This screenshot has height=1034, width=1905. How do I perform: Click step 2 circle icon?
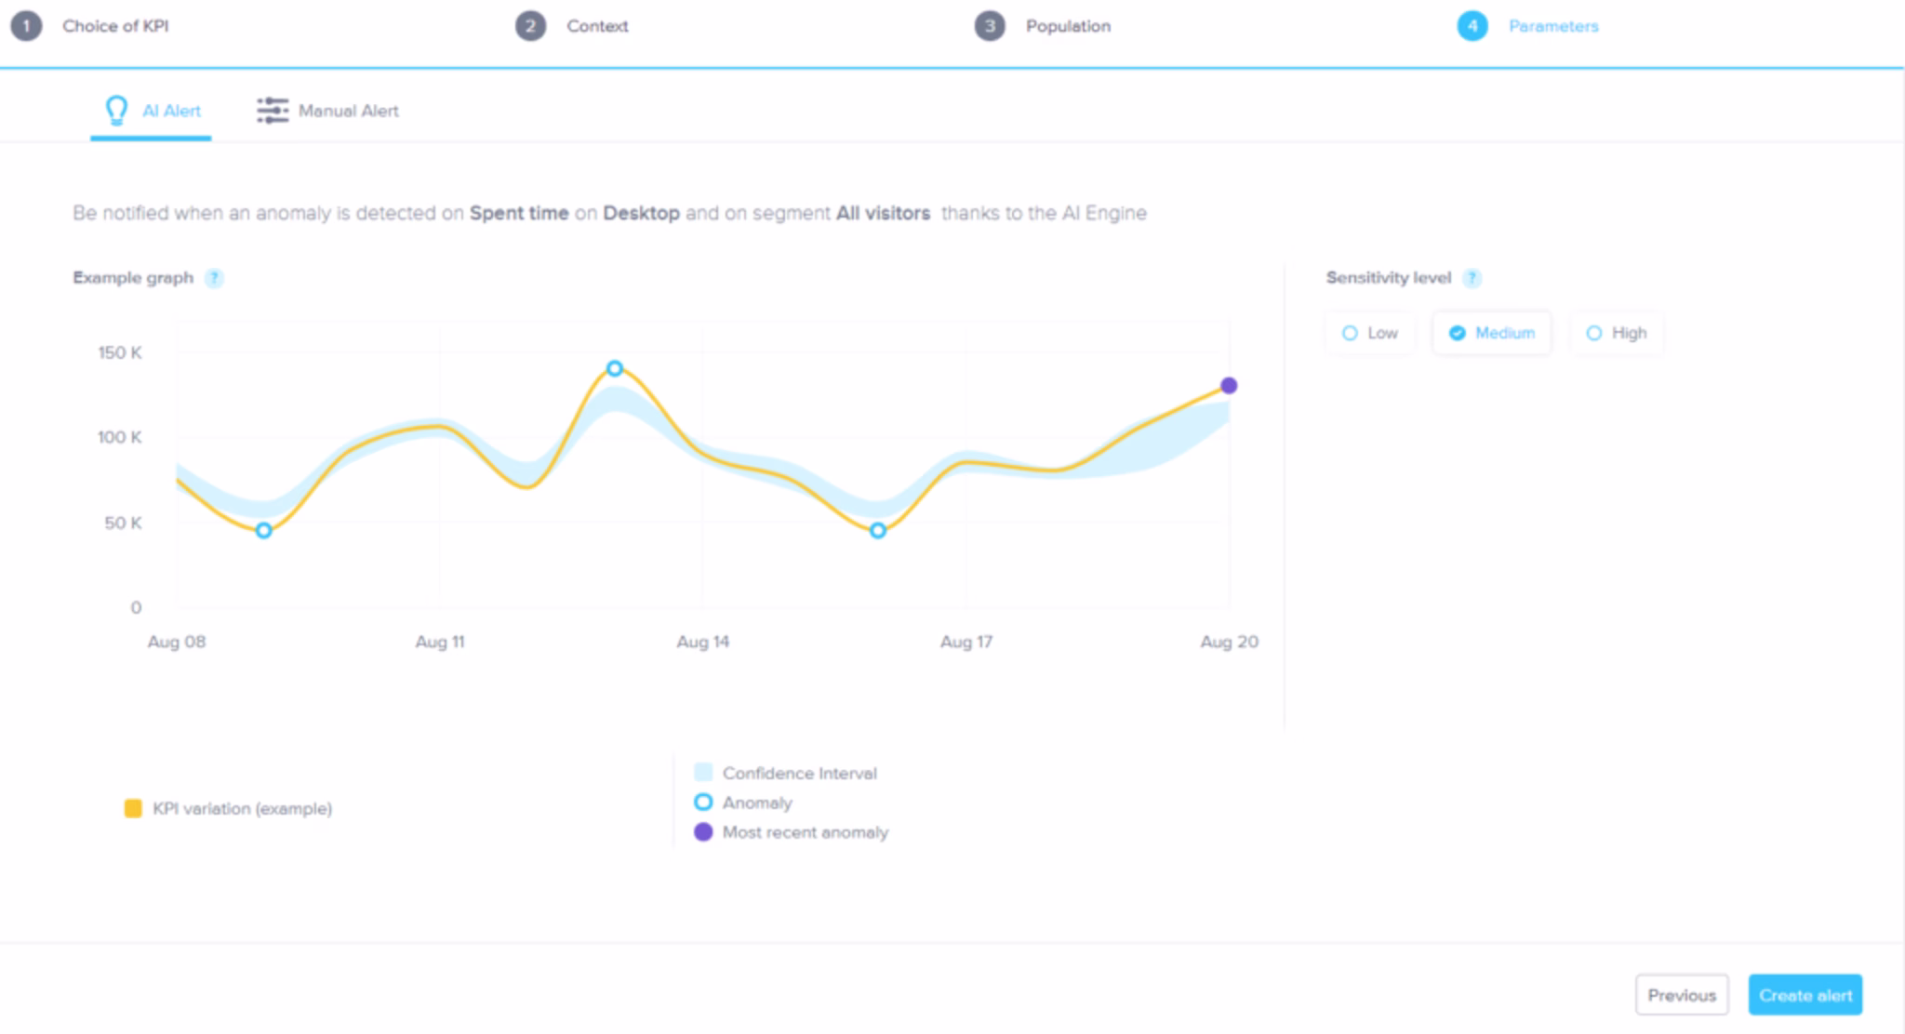[530, 26]
